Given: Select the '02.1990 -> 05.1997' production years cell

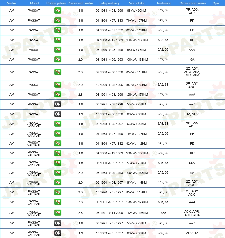Looking at the screenshot, I should [x=109, y=183].
